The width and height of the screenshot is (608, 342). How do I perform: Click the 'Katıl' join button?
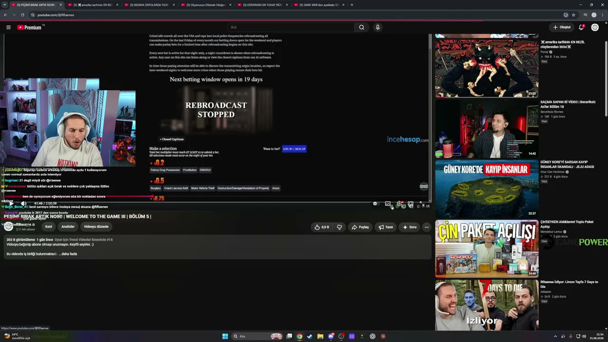tap(48, 227)
